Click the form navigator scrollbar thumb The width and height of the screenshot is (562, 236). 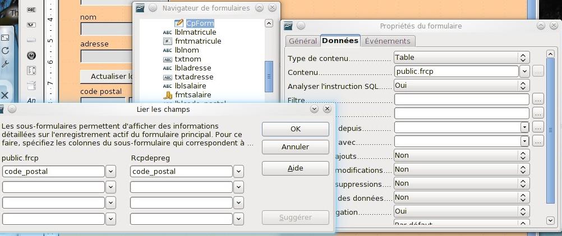point(269,76)
